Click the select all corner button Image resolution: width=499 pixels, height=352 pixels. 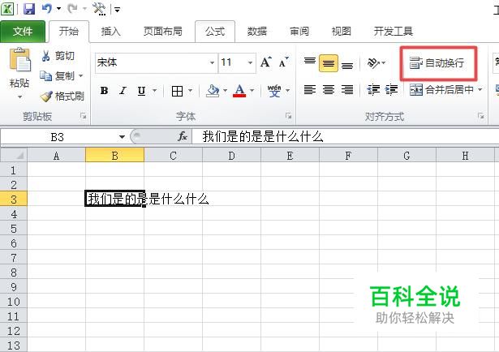pos(14,156)
